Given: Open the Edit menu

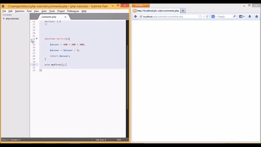Looking at the screenshot, I should tap(11, 11).
